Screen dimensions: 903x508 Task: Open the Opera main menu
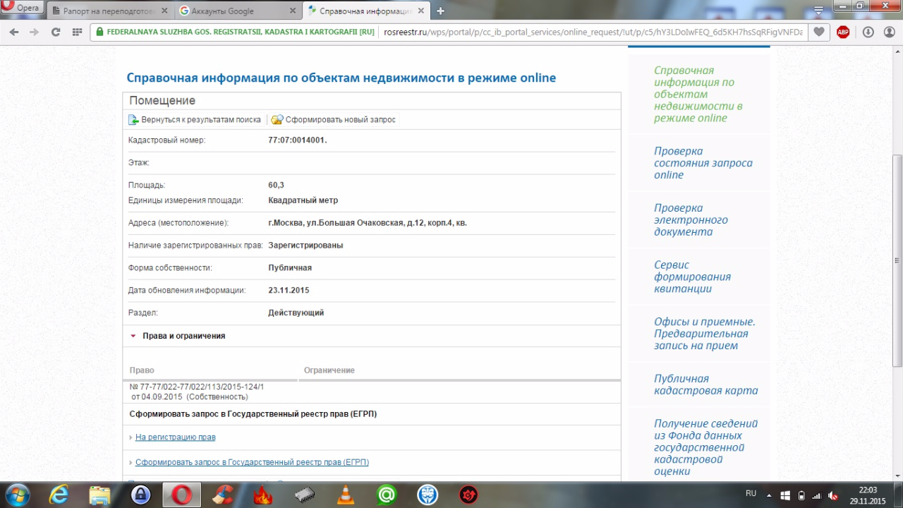21,8
